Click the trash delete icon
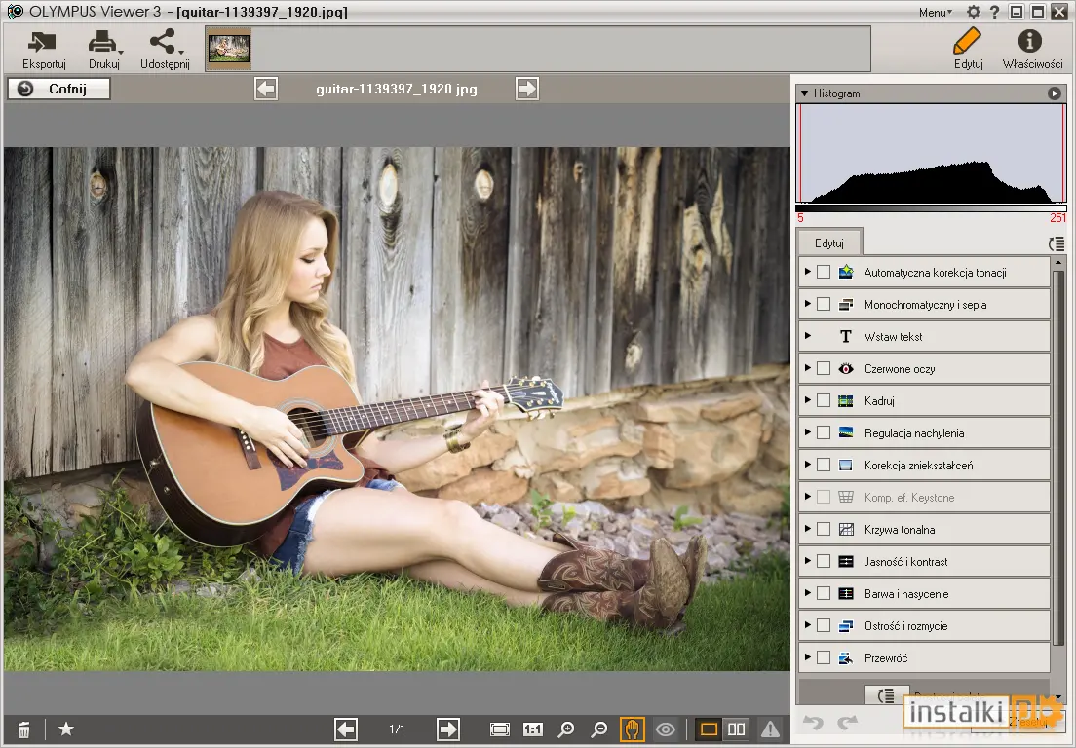This screenshot has height=748, width=1076. [23, 729]
